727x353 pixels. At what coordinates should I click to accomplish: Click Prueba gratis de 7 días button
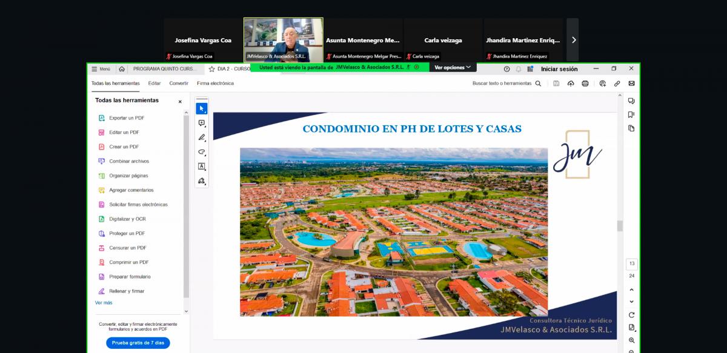point(138,343)
